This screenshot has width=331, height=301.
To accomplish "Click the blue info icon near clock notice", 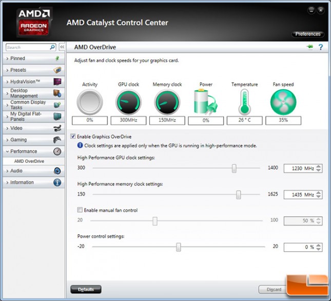I will pos(80,145).
